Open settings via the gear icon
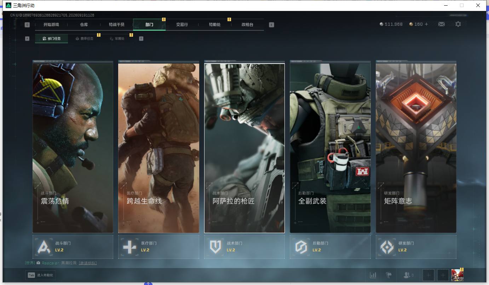489x285 pixels. point(458,24)
